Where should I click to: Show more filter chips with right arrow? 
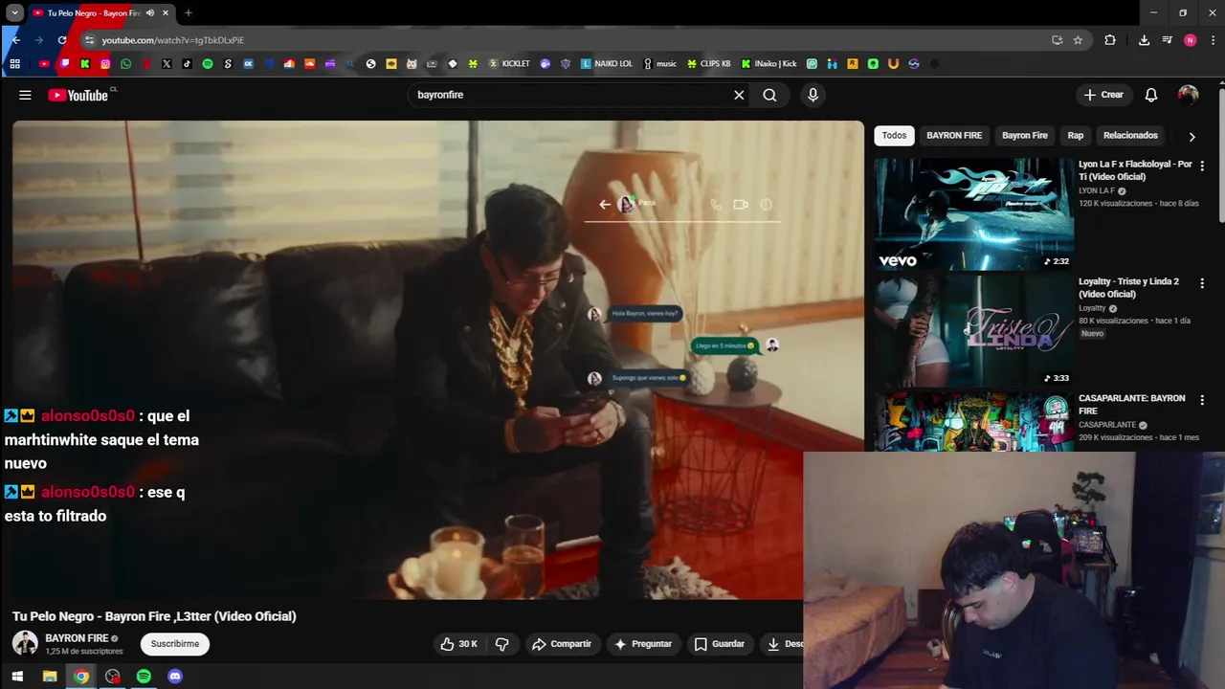click(1192, 136)
